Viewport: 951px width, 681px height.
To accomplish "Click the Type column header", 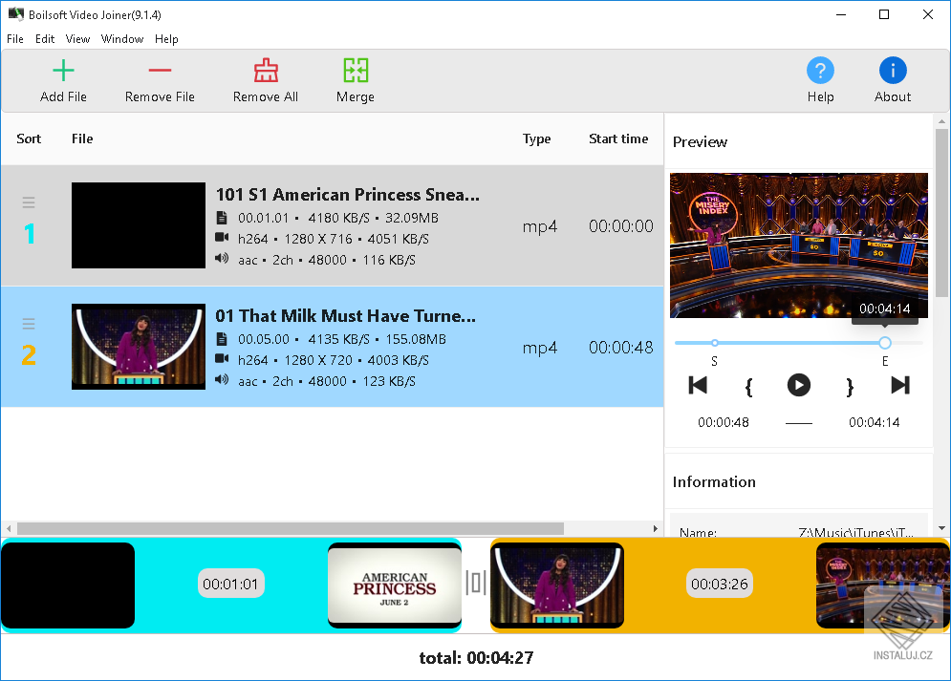I will point(537,138).
